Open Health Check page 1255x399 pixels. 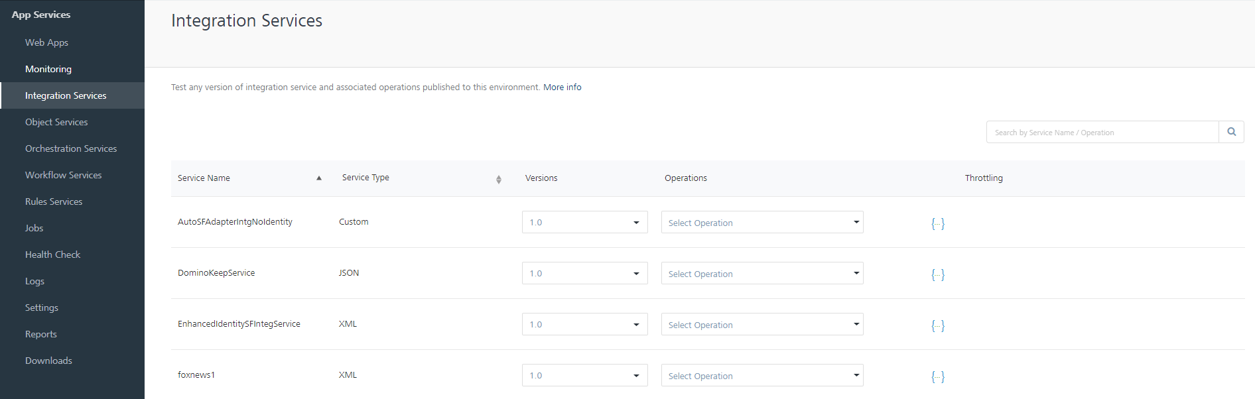click(52, 255)
